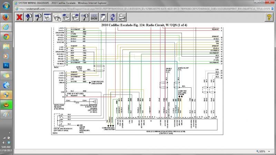This screenshot has width=276, height=155.
Task: Open the globe network app in the taskbar
Action: 6,85
